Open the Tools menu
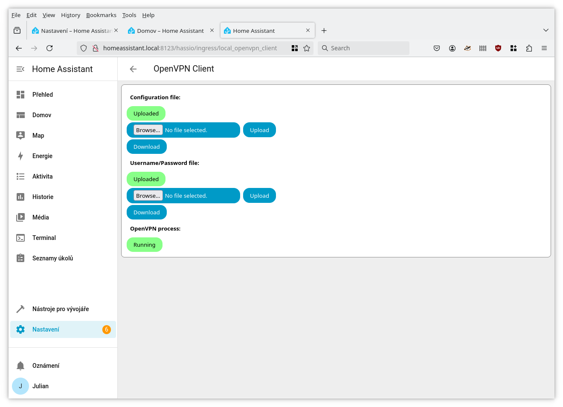This screenshot has width=563, height=407. pyautogui.click(x=129, y=15)
